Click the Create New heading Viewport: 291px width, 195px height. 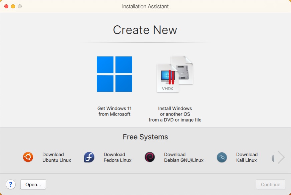coord(145,30)
